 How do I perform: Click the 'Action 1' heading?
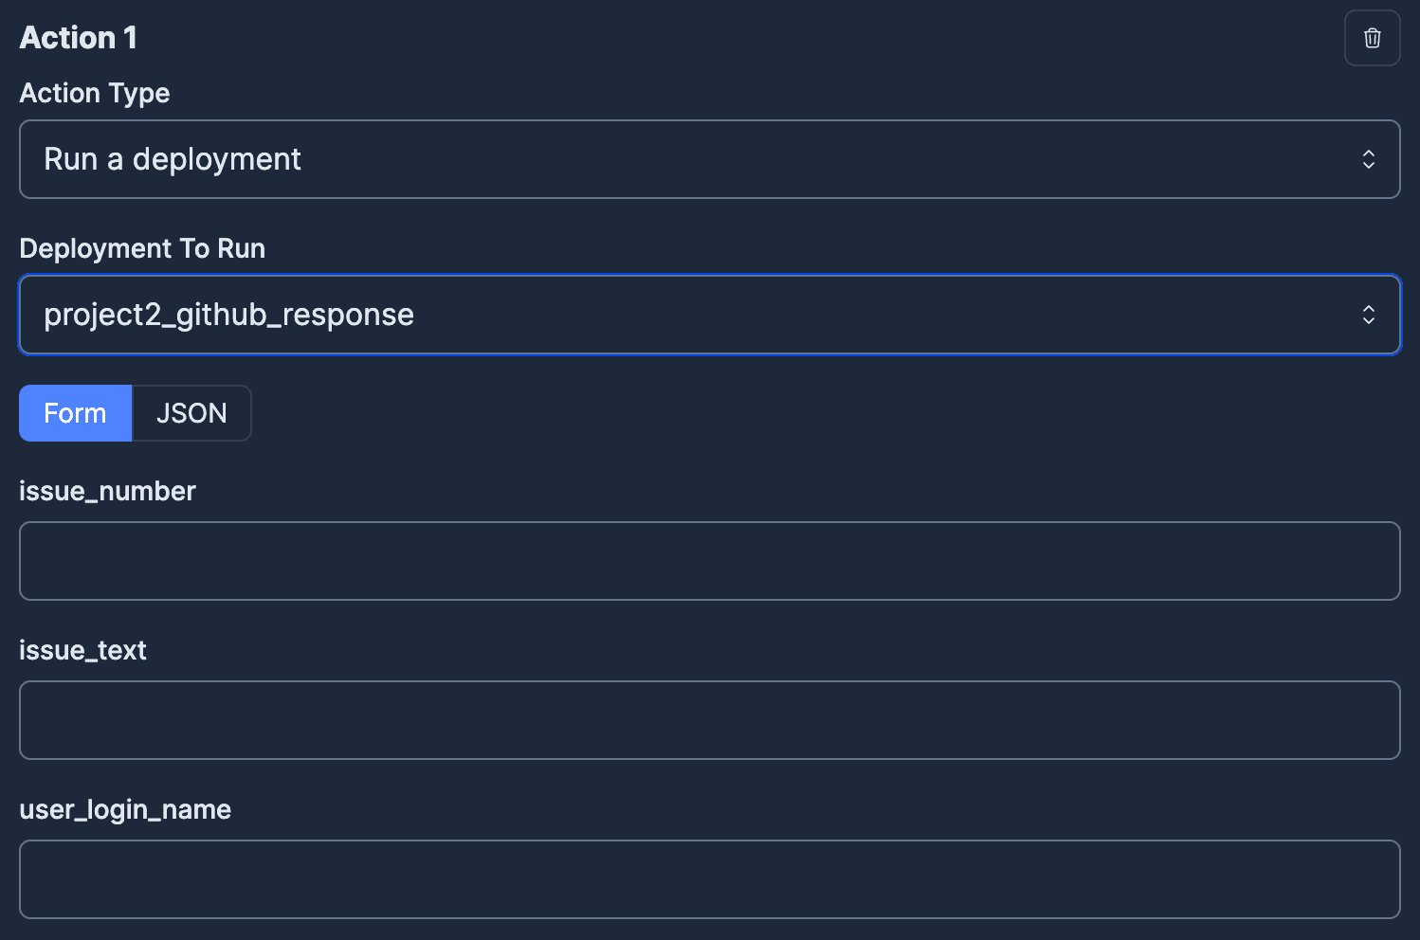[x=79, y=38]
